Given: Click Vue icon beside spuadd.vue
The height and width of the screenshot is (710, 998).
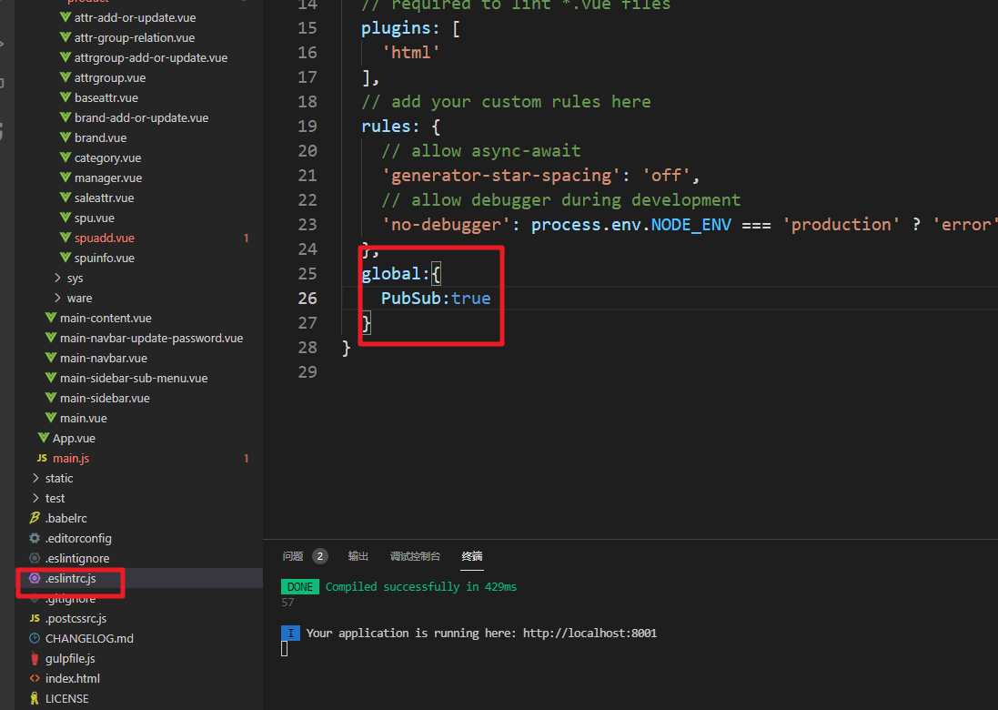Looking at the screenshot, I should pos(65,238).
